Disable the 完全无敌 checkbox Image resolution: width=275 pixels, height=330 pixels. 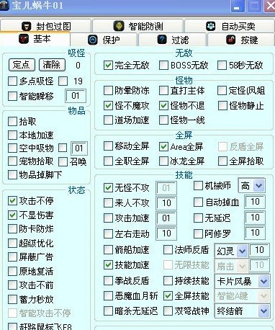tap(108, 65)
